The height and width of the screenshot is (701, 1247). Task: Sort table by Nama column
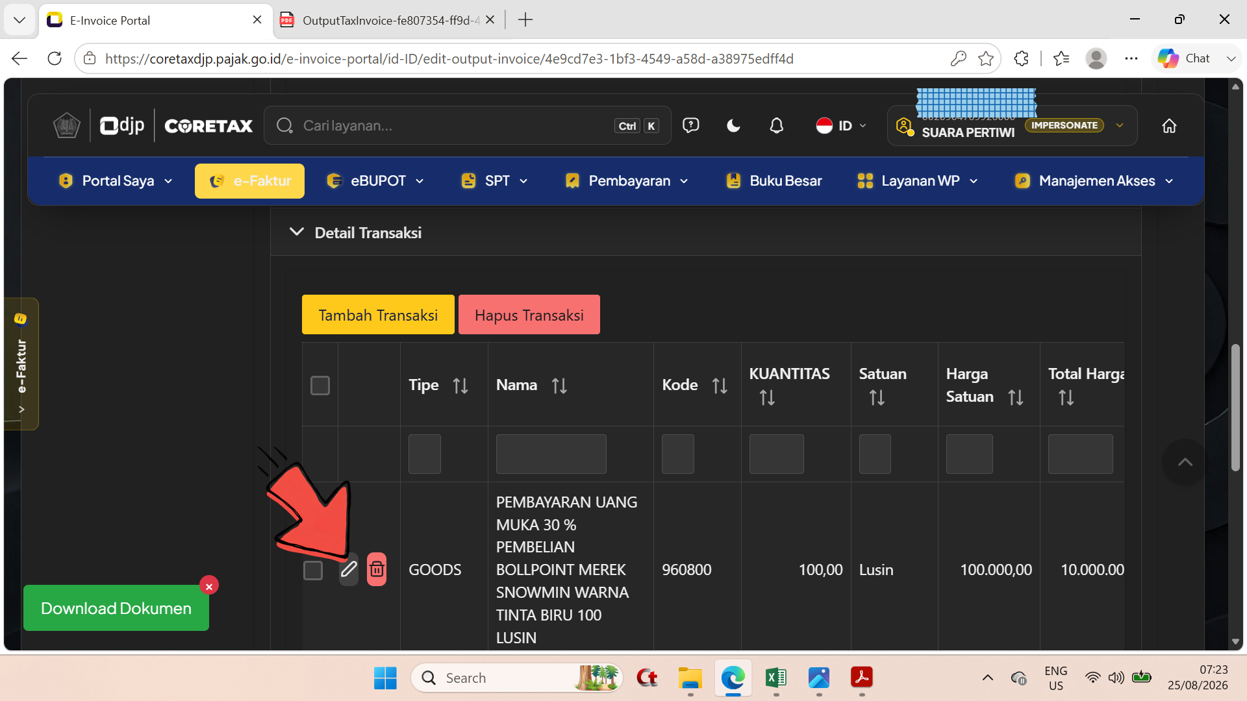pos(559,386)
